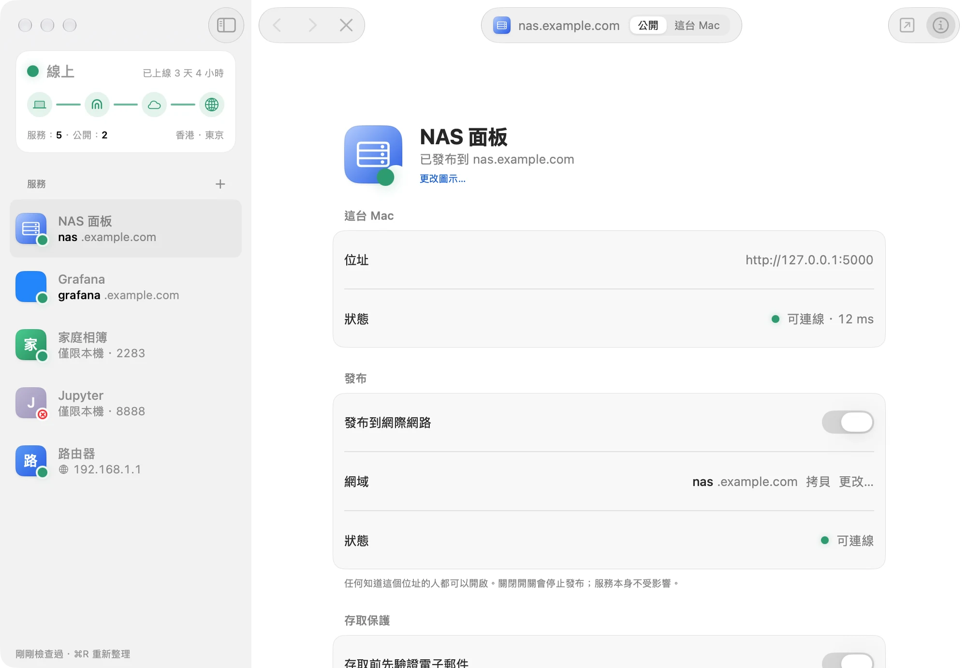This screenshot has width=967, height=668.
Task: Click the 服務：5 · 公開：2 summary
Action: point(67,135)
